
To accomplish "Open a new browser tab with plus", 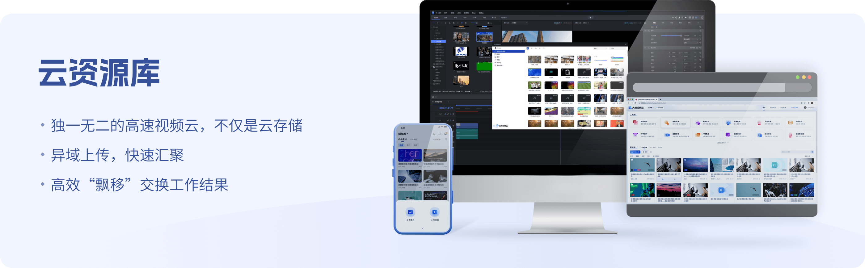I will (660, 99).
